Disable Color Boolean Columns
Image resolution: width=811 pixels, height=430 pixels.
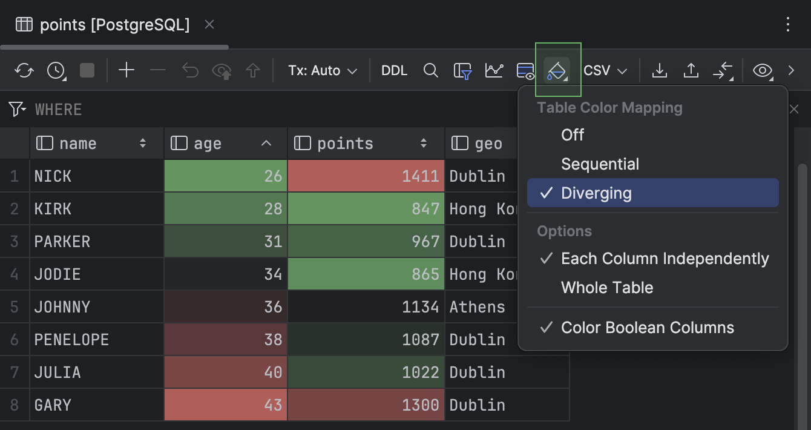647,328
